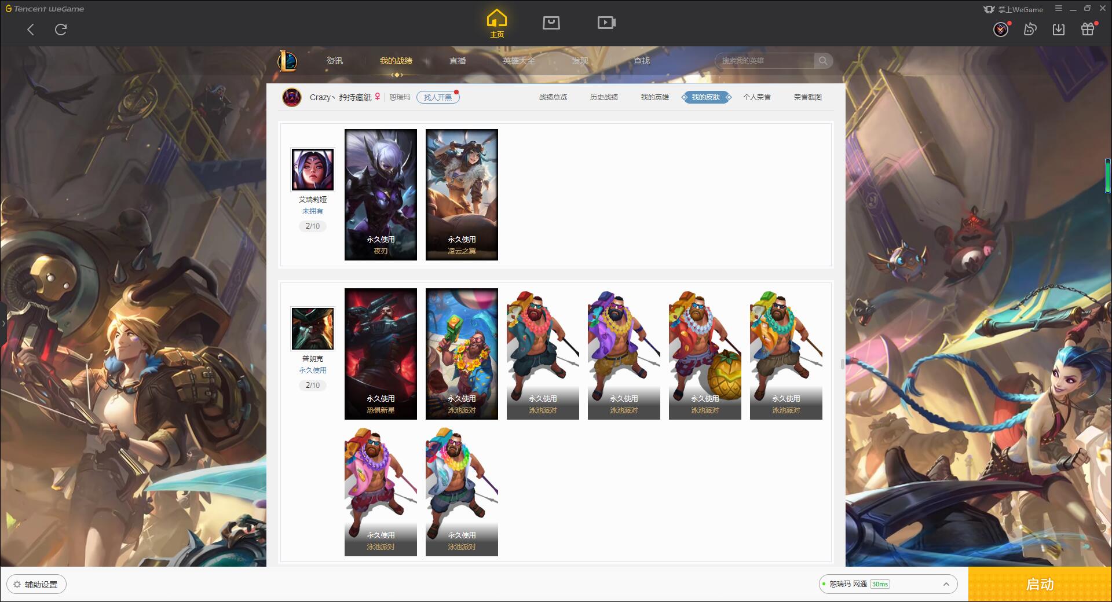Image resolution: width=1112 pixels, height=602 pixels.
Task: Open the 泳池派对 chroma with pineapple
Action: pyautogui.click(x=705, y=354)
